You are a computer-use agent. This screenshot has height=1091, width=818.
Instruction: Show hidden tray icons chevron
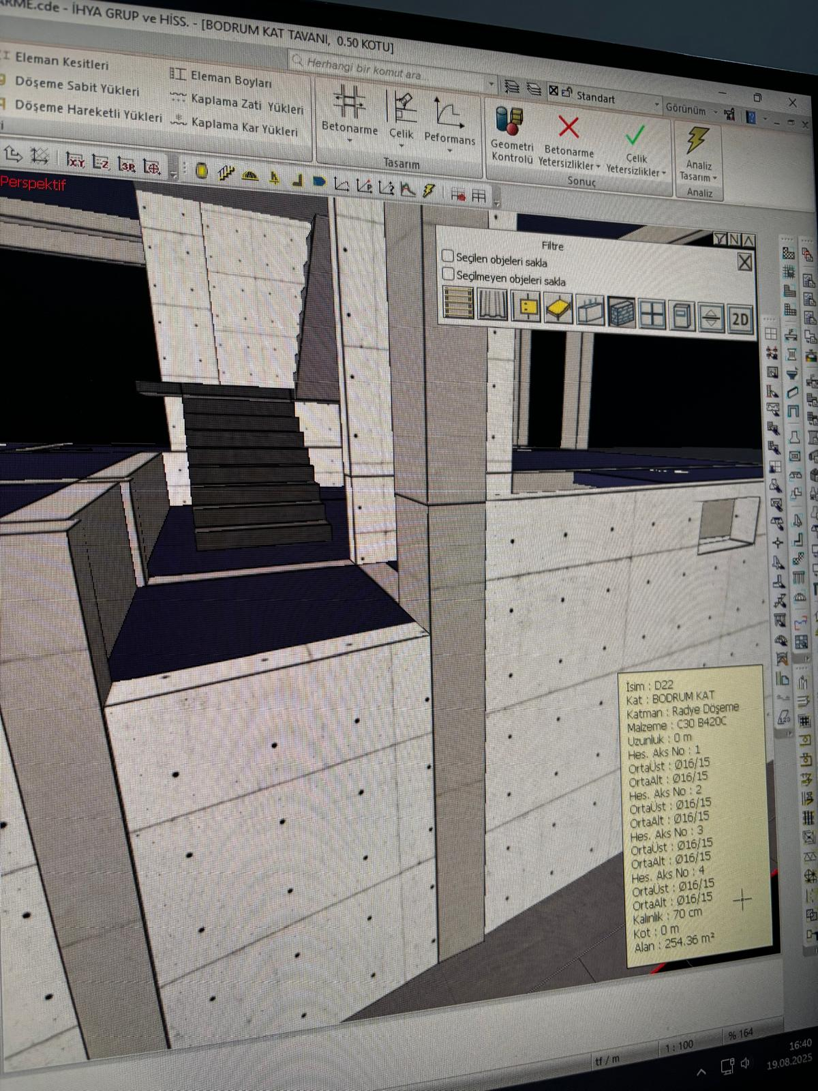tap(701, 1071)
